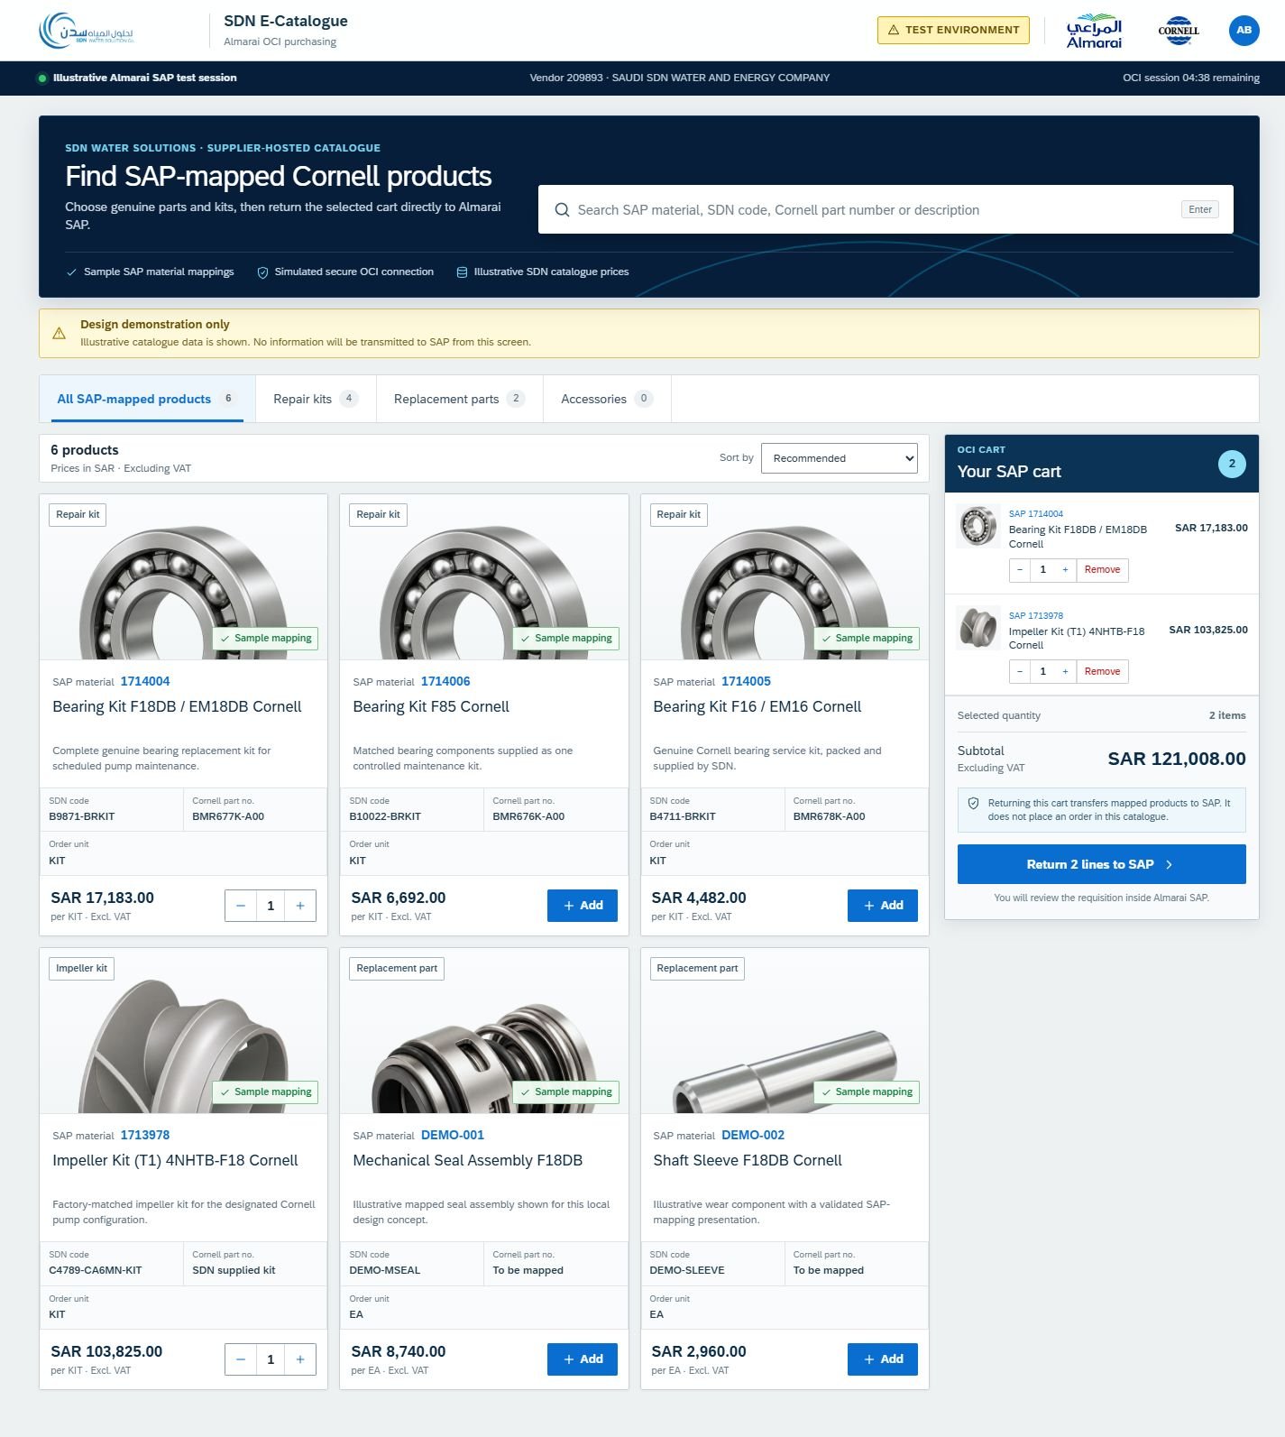Open the AB user avatar menu

[1244, 30]
